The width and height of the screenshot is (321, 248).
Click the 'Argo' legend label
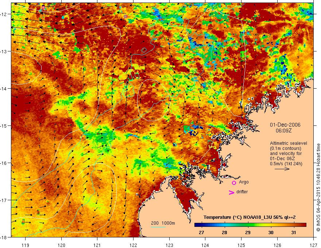point(244,182)
